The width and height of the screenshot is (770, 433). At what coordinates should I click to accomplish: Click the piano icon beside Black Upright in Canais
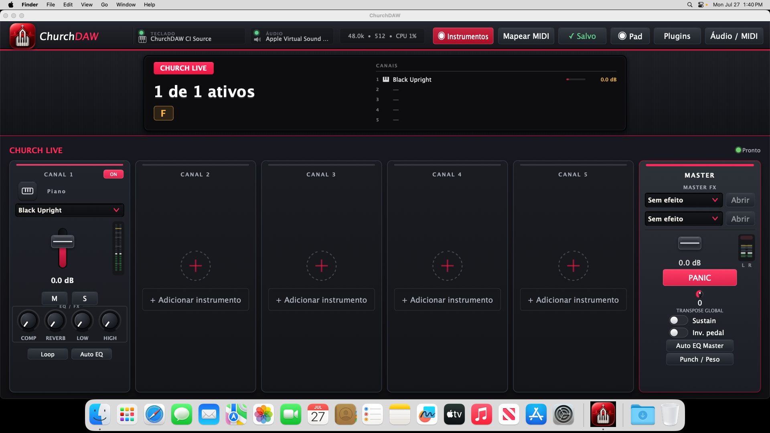point(386,79)
